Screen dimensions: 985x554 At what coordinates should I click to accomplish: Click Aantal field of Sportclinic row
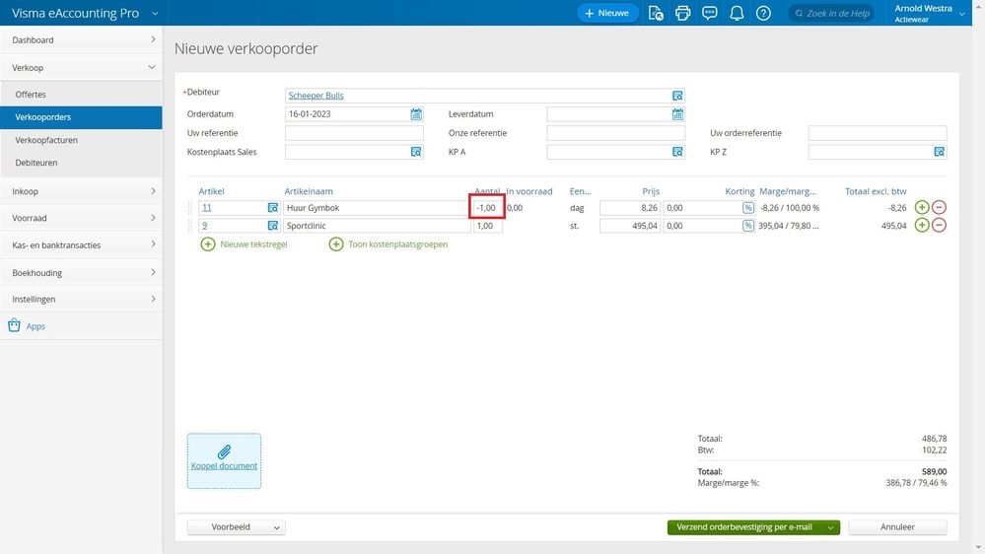[x=487, y=226]
